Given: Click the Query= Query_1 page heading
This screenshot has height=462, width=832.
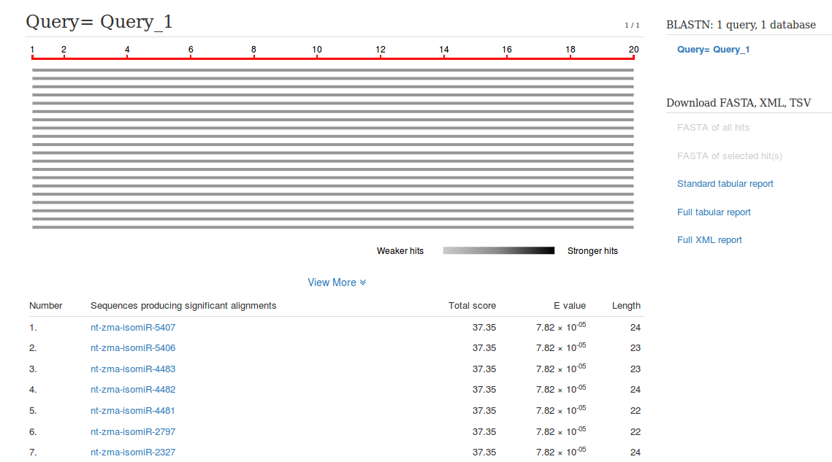Looking at the screenshot, I should (x=99, y=22).
